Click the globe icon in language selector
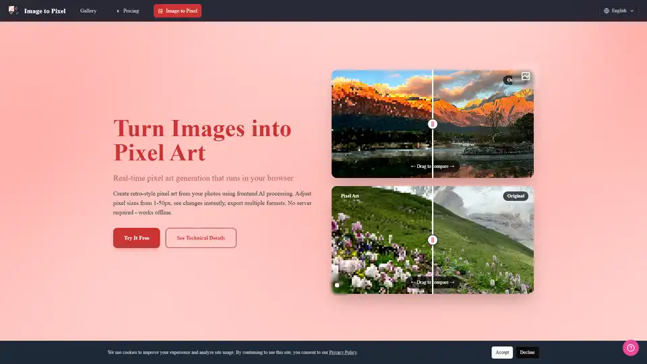647x364 pixels. (606, 11)
